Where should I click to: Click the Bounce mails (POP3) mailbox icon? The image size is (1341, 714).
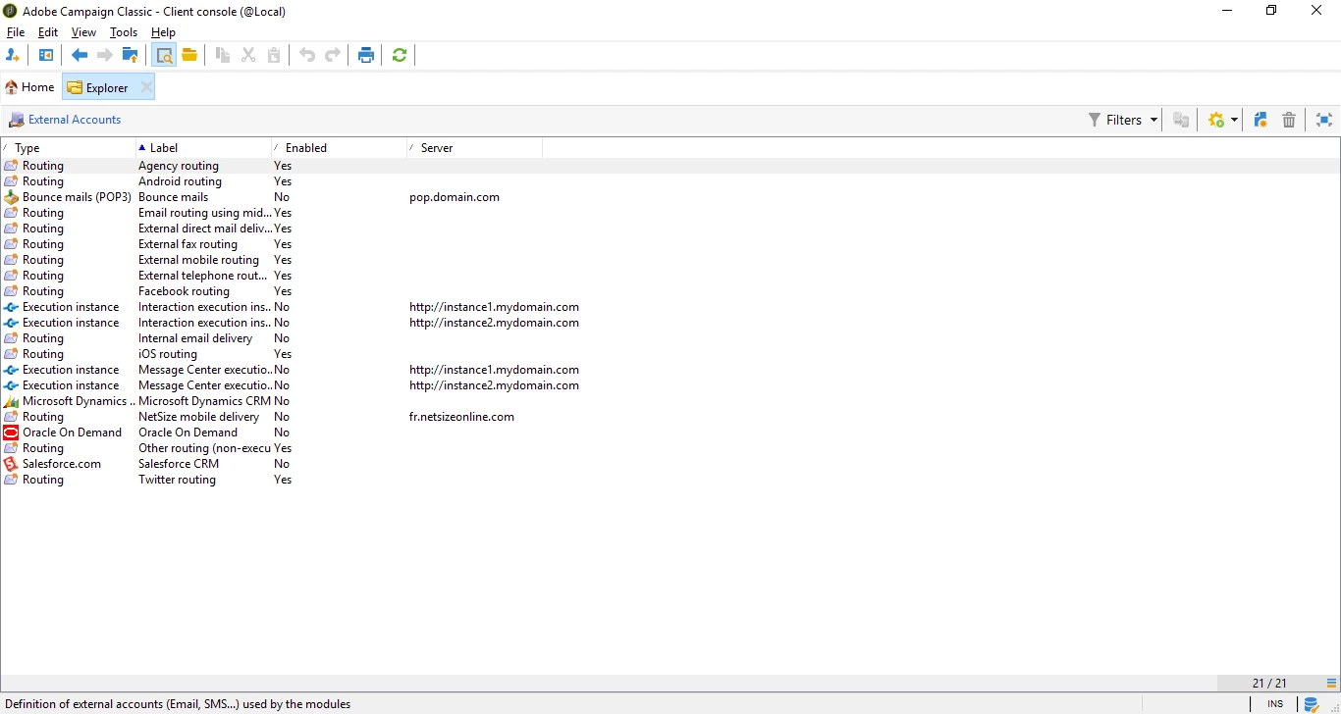tap(11, 197)
